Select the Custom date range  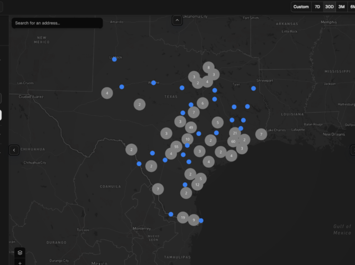point(301,7)
